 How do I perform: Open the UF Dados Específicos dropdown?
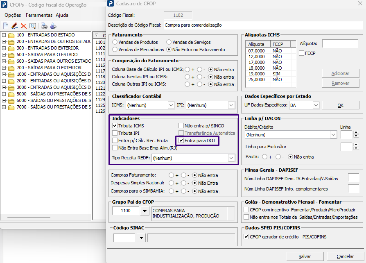pos(316,105)
